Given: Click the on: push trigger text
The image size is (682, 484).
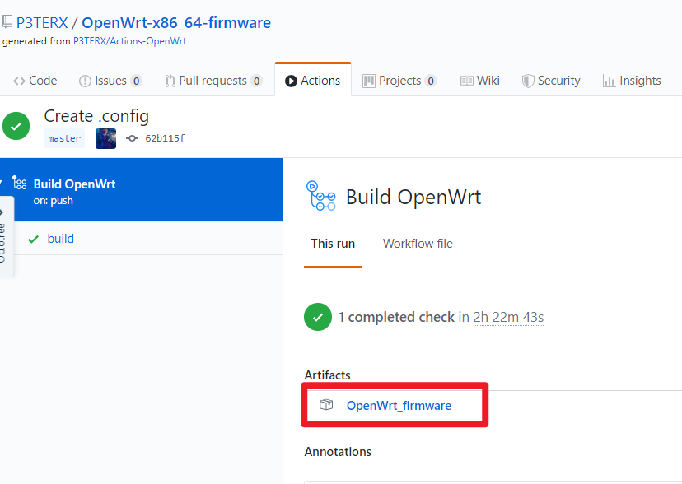Looking at the screenshot, I should point(53,201).
